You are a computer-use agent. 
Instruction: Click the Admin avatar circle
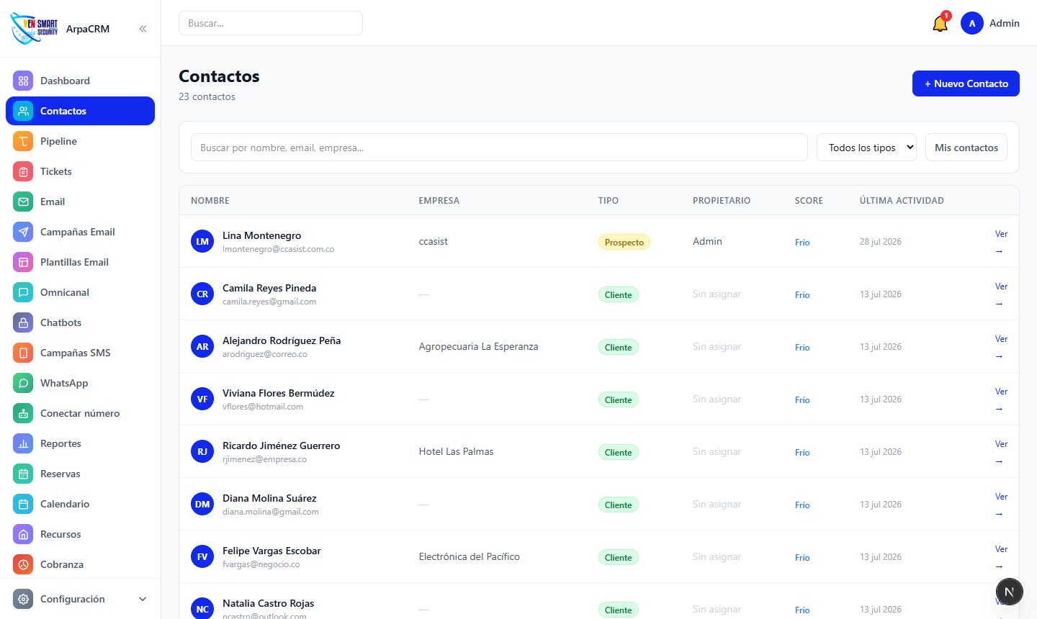(972, 23)
